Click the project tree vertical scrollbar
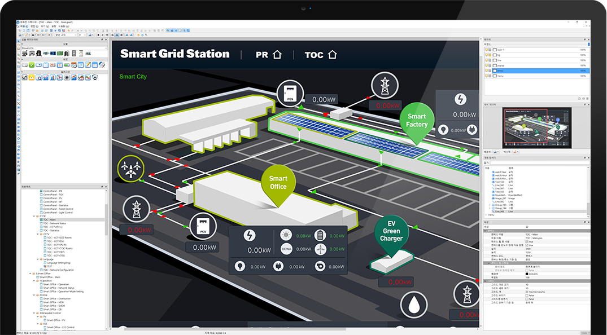 (107, 220)
